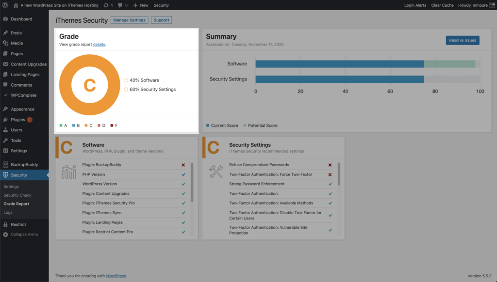Open the grade report details link
The image size is (497, 282).
[99, 44]
